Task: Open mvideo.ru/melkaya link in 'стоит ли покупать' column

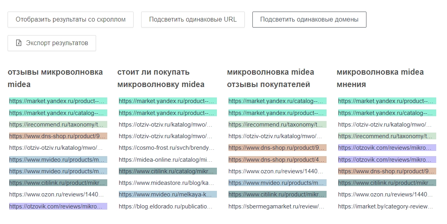Action: pyautogui.click(x=168, y=194)
